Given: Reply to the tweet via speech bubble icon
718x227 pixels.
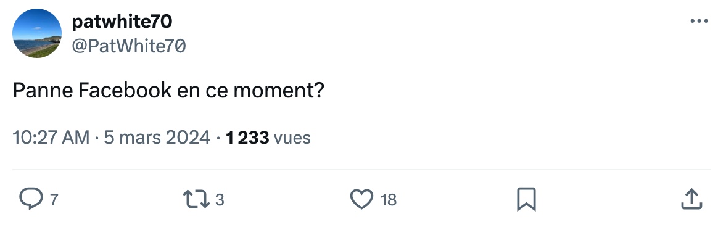Looking at the screenshot, I should point(31,199).
